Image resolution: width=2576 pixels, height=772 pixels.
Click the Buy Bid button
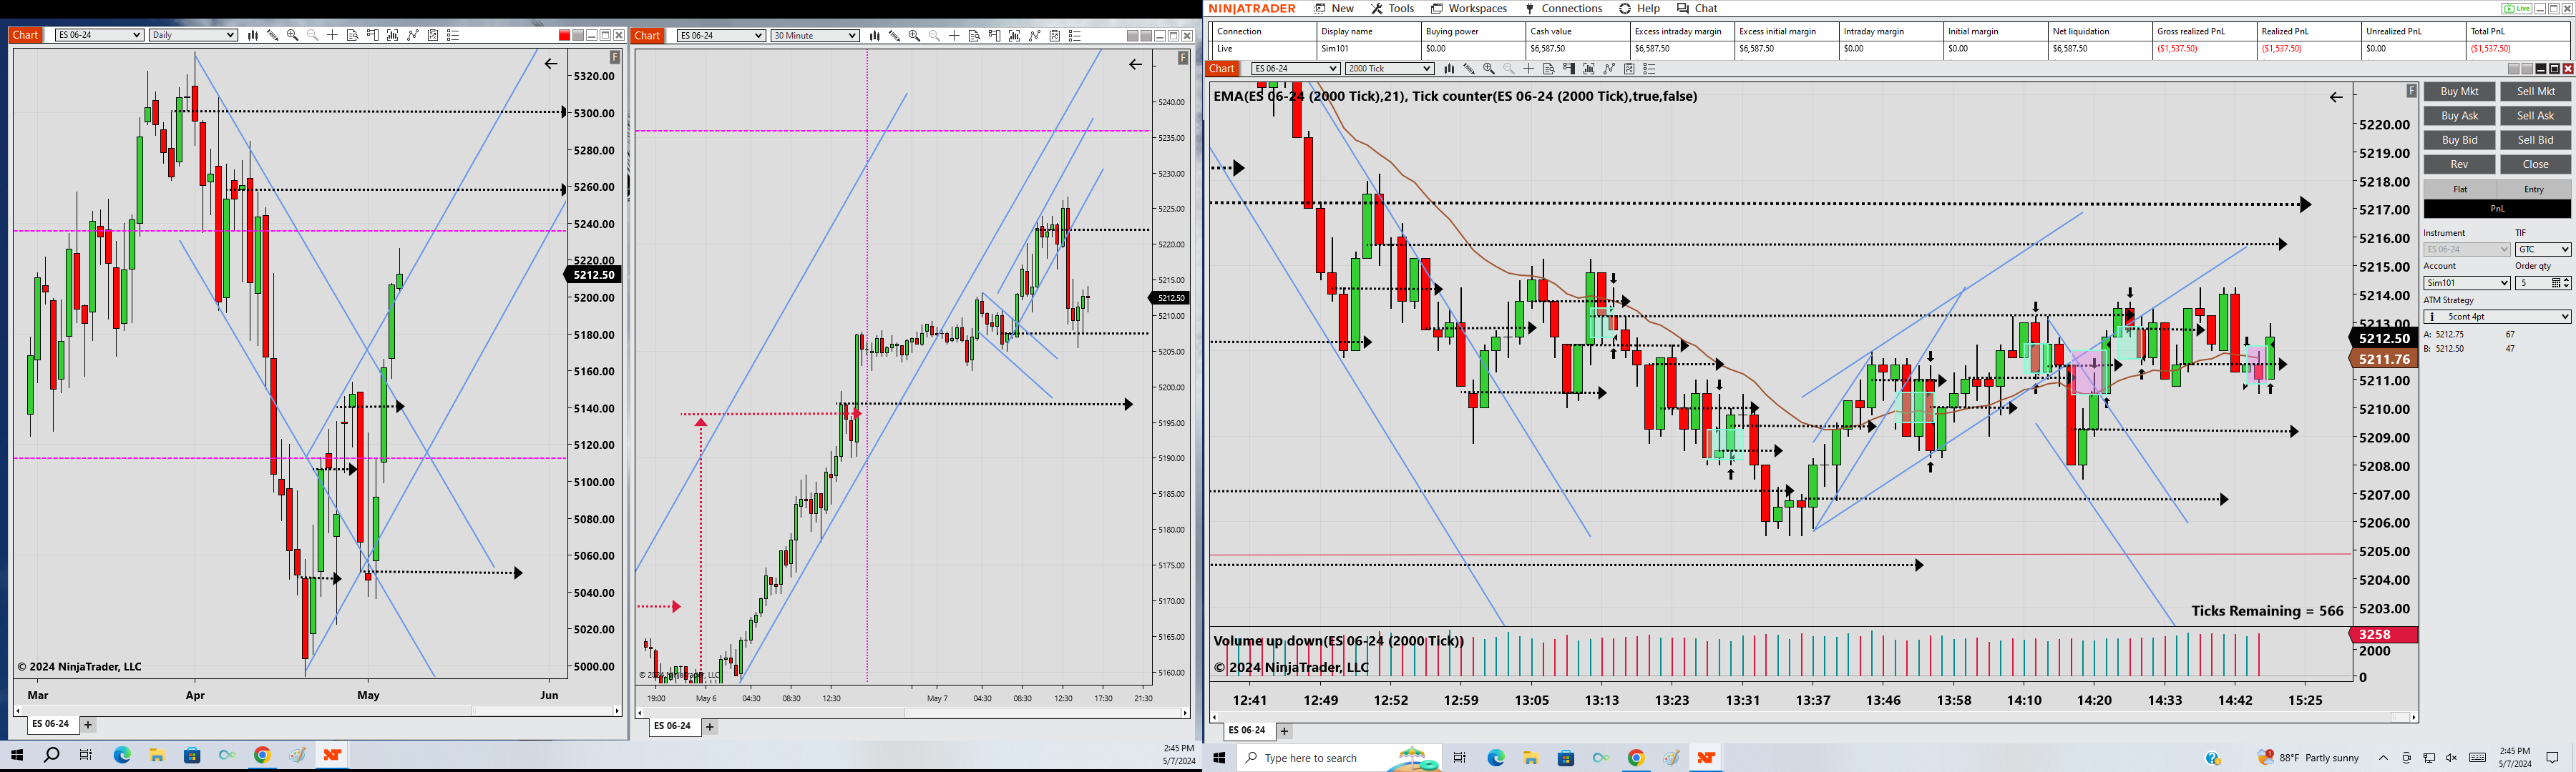[x=2459, y=140]
